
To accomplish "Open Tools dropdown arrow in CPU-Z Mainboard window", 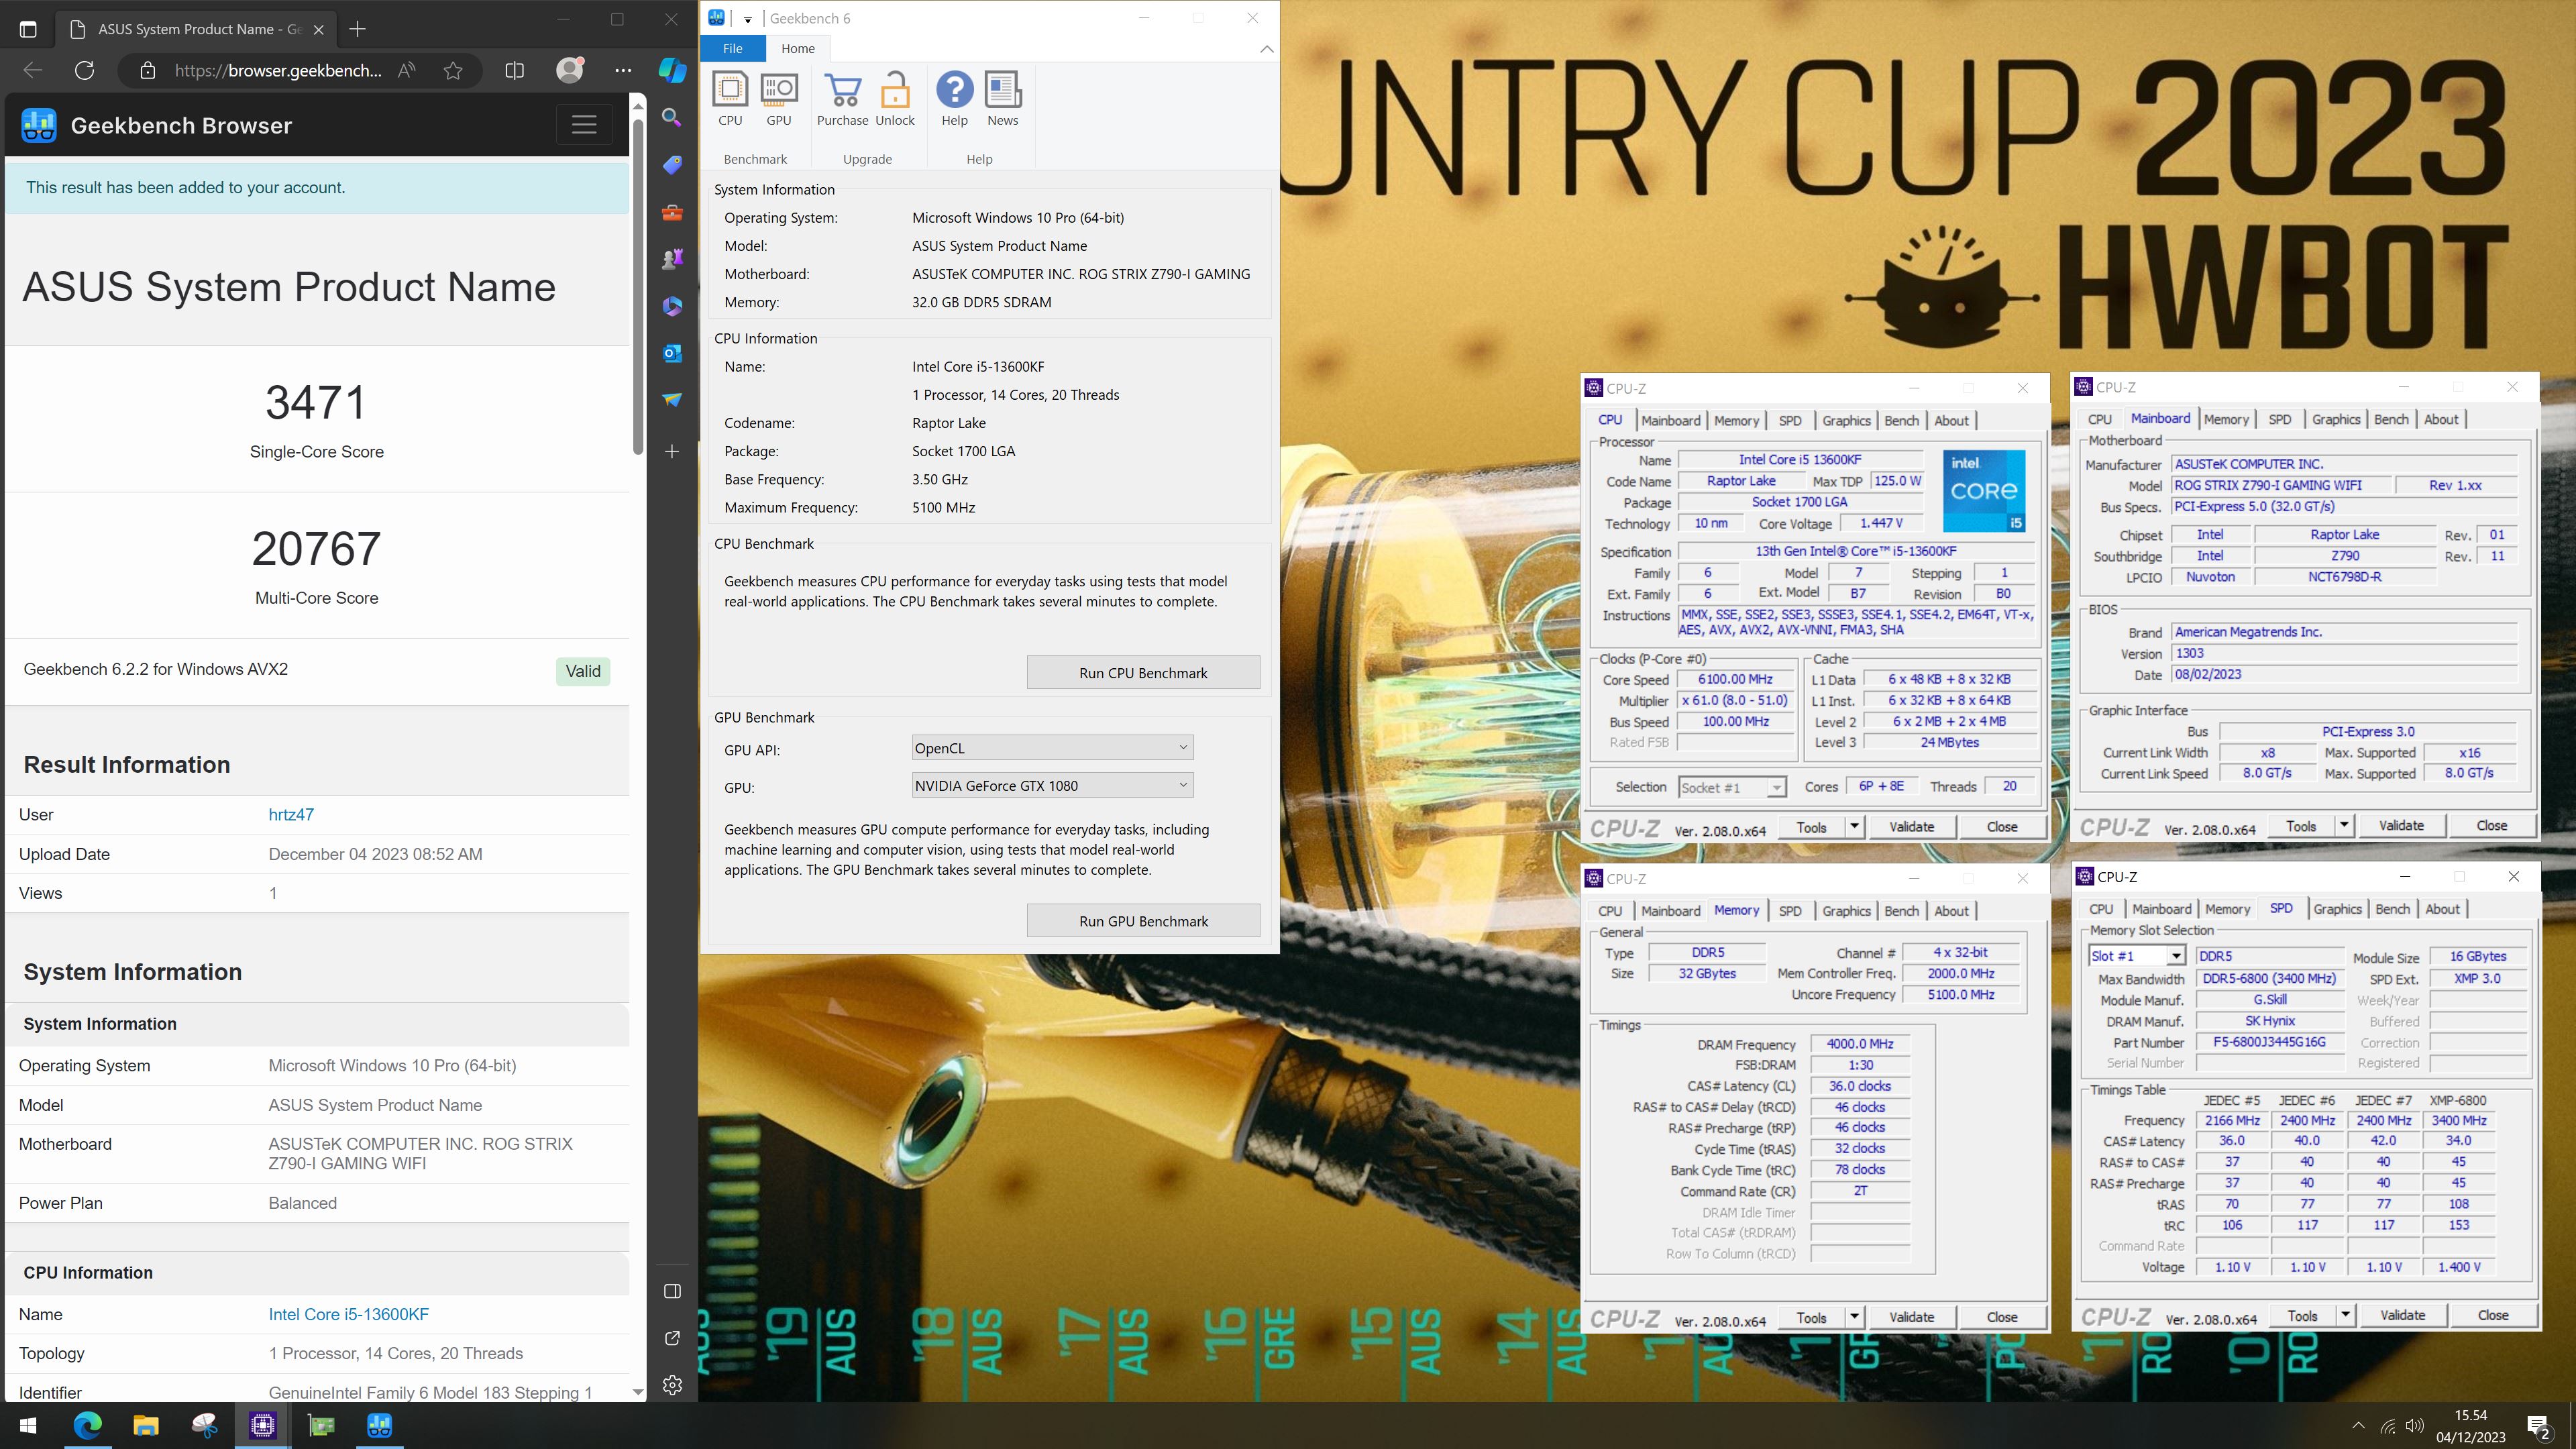I will pyautogui.click(x=2344, y=825).
